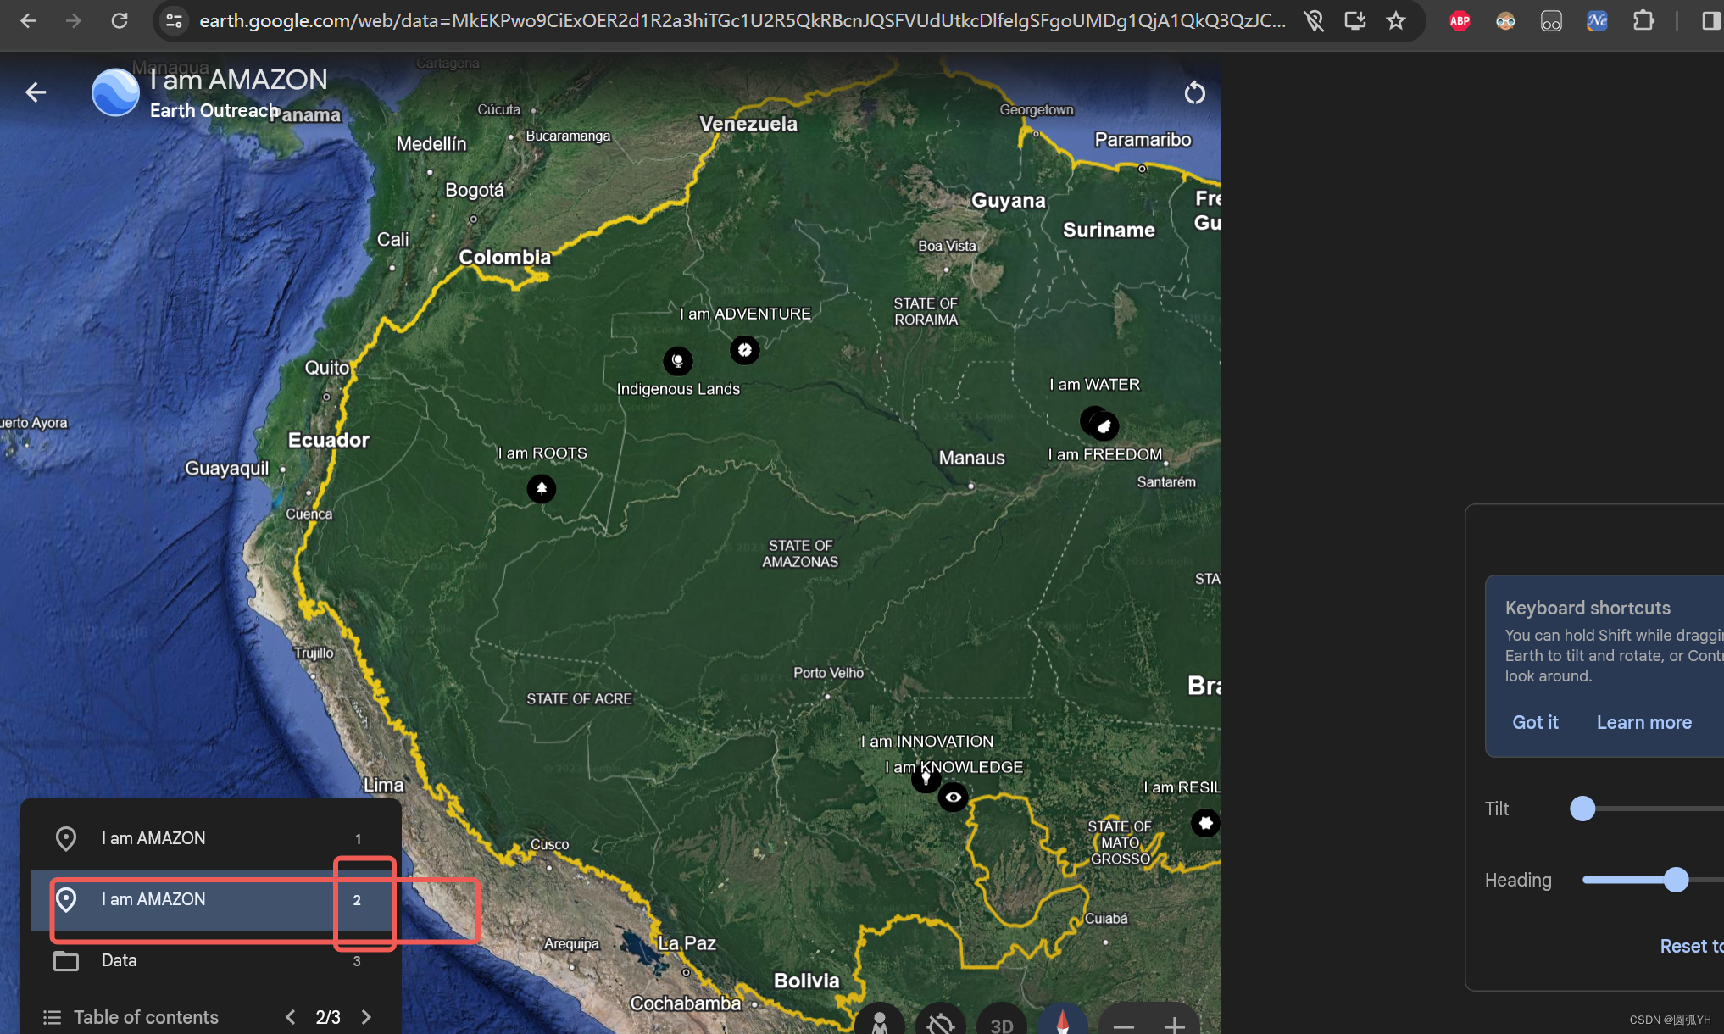Screen dimensions: 1724x1034
Task: Open the Learn more link
Action: [x=1643, y=722]
